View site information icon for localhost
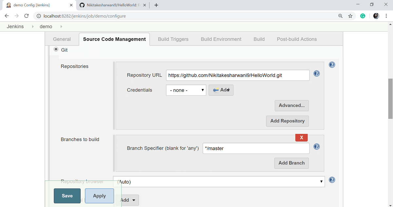The width and height of the screenshot is (393, 207). coord(38,16)
